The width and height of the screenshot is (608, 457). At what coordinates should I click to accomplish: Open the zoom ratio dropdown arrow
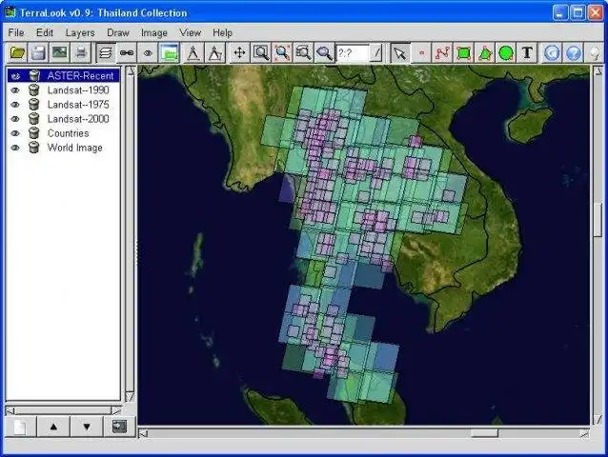[375, 52]
